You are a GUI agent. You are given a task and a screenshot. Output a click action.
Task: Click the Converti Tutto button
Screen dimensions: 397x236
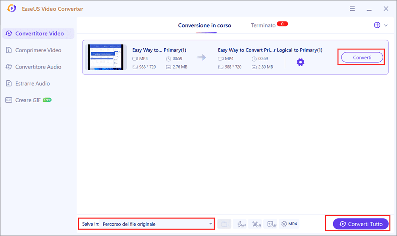(360, 224)
